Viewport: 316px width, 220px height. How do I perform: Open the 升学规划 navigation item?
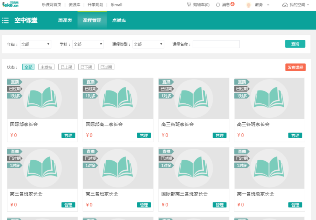(95, 5)
